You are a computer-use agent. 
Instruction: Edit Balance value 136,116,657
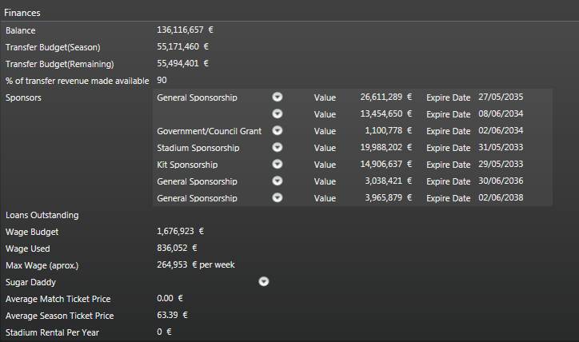(x=180, y=30)
